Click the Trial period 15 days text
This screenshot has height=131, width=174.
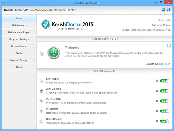161,25
